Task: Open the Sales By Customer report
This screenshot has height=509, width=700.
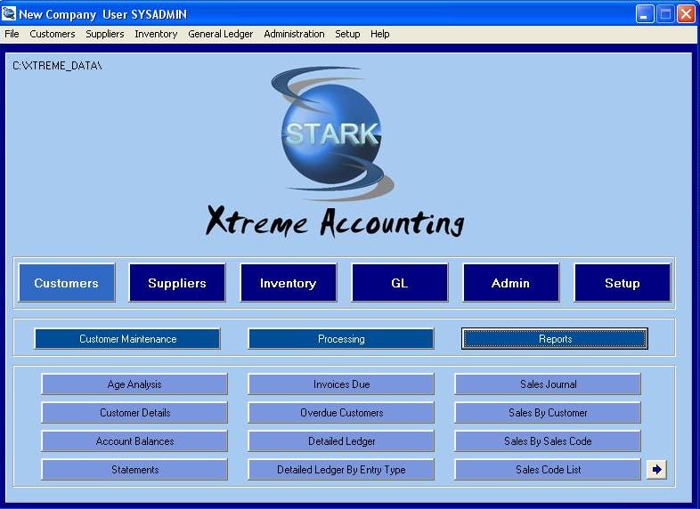Action: click(548, 413)
